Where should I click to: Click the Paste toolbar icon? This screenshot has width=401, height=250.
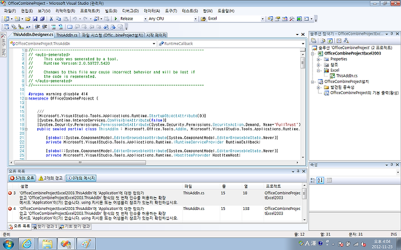[x=66, y=19]
